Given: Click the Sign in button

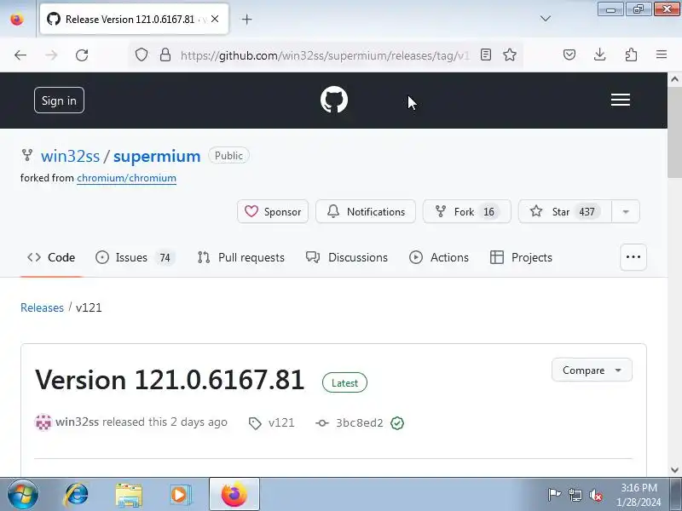Looking at the screenshot, I should click(59, 100).
